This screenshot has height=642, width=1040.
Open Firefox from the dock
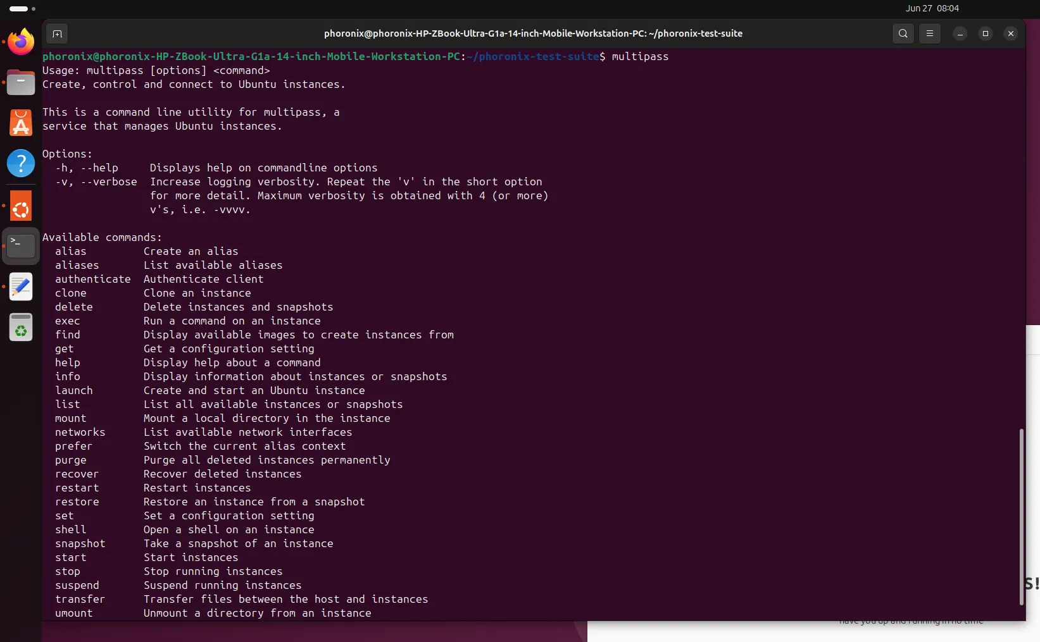click(x=21, y=42)
